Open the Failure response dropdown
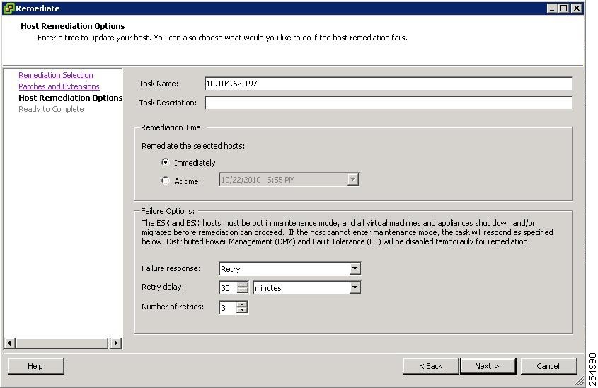Image resolution: width=598 pixels, height=388 pixels. (355, 268)
